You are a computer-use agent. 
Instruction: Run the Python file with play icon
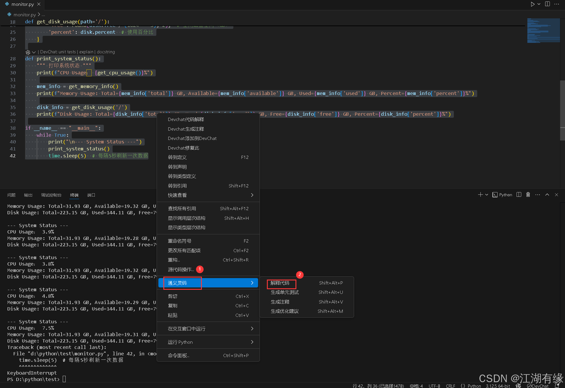pos(533,4)
